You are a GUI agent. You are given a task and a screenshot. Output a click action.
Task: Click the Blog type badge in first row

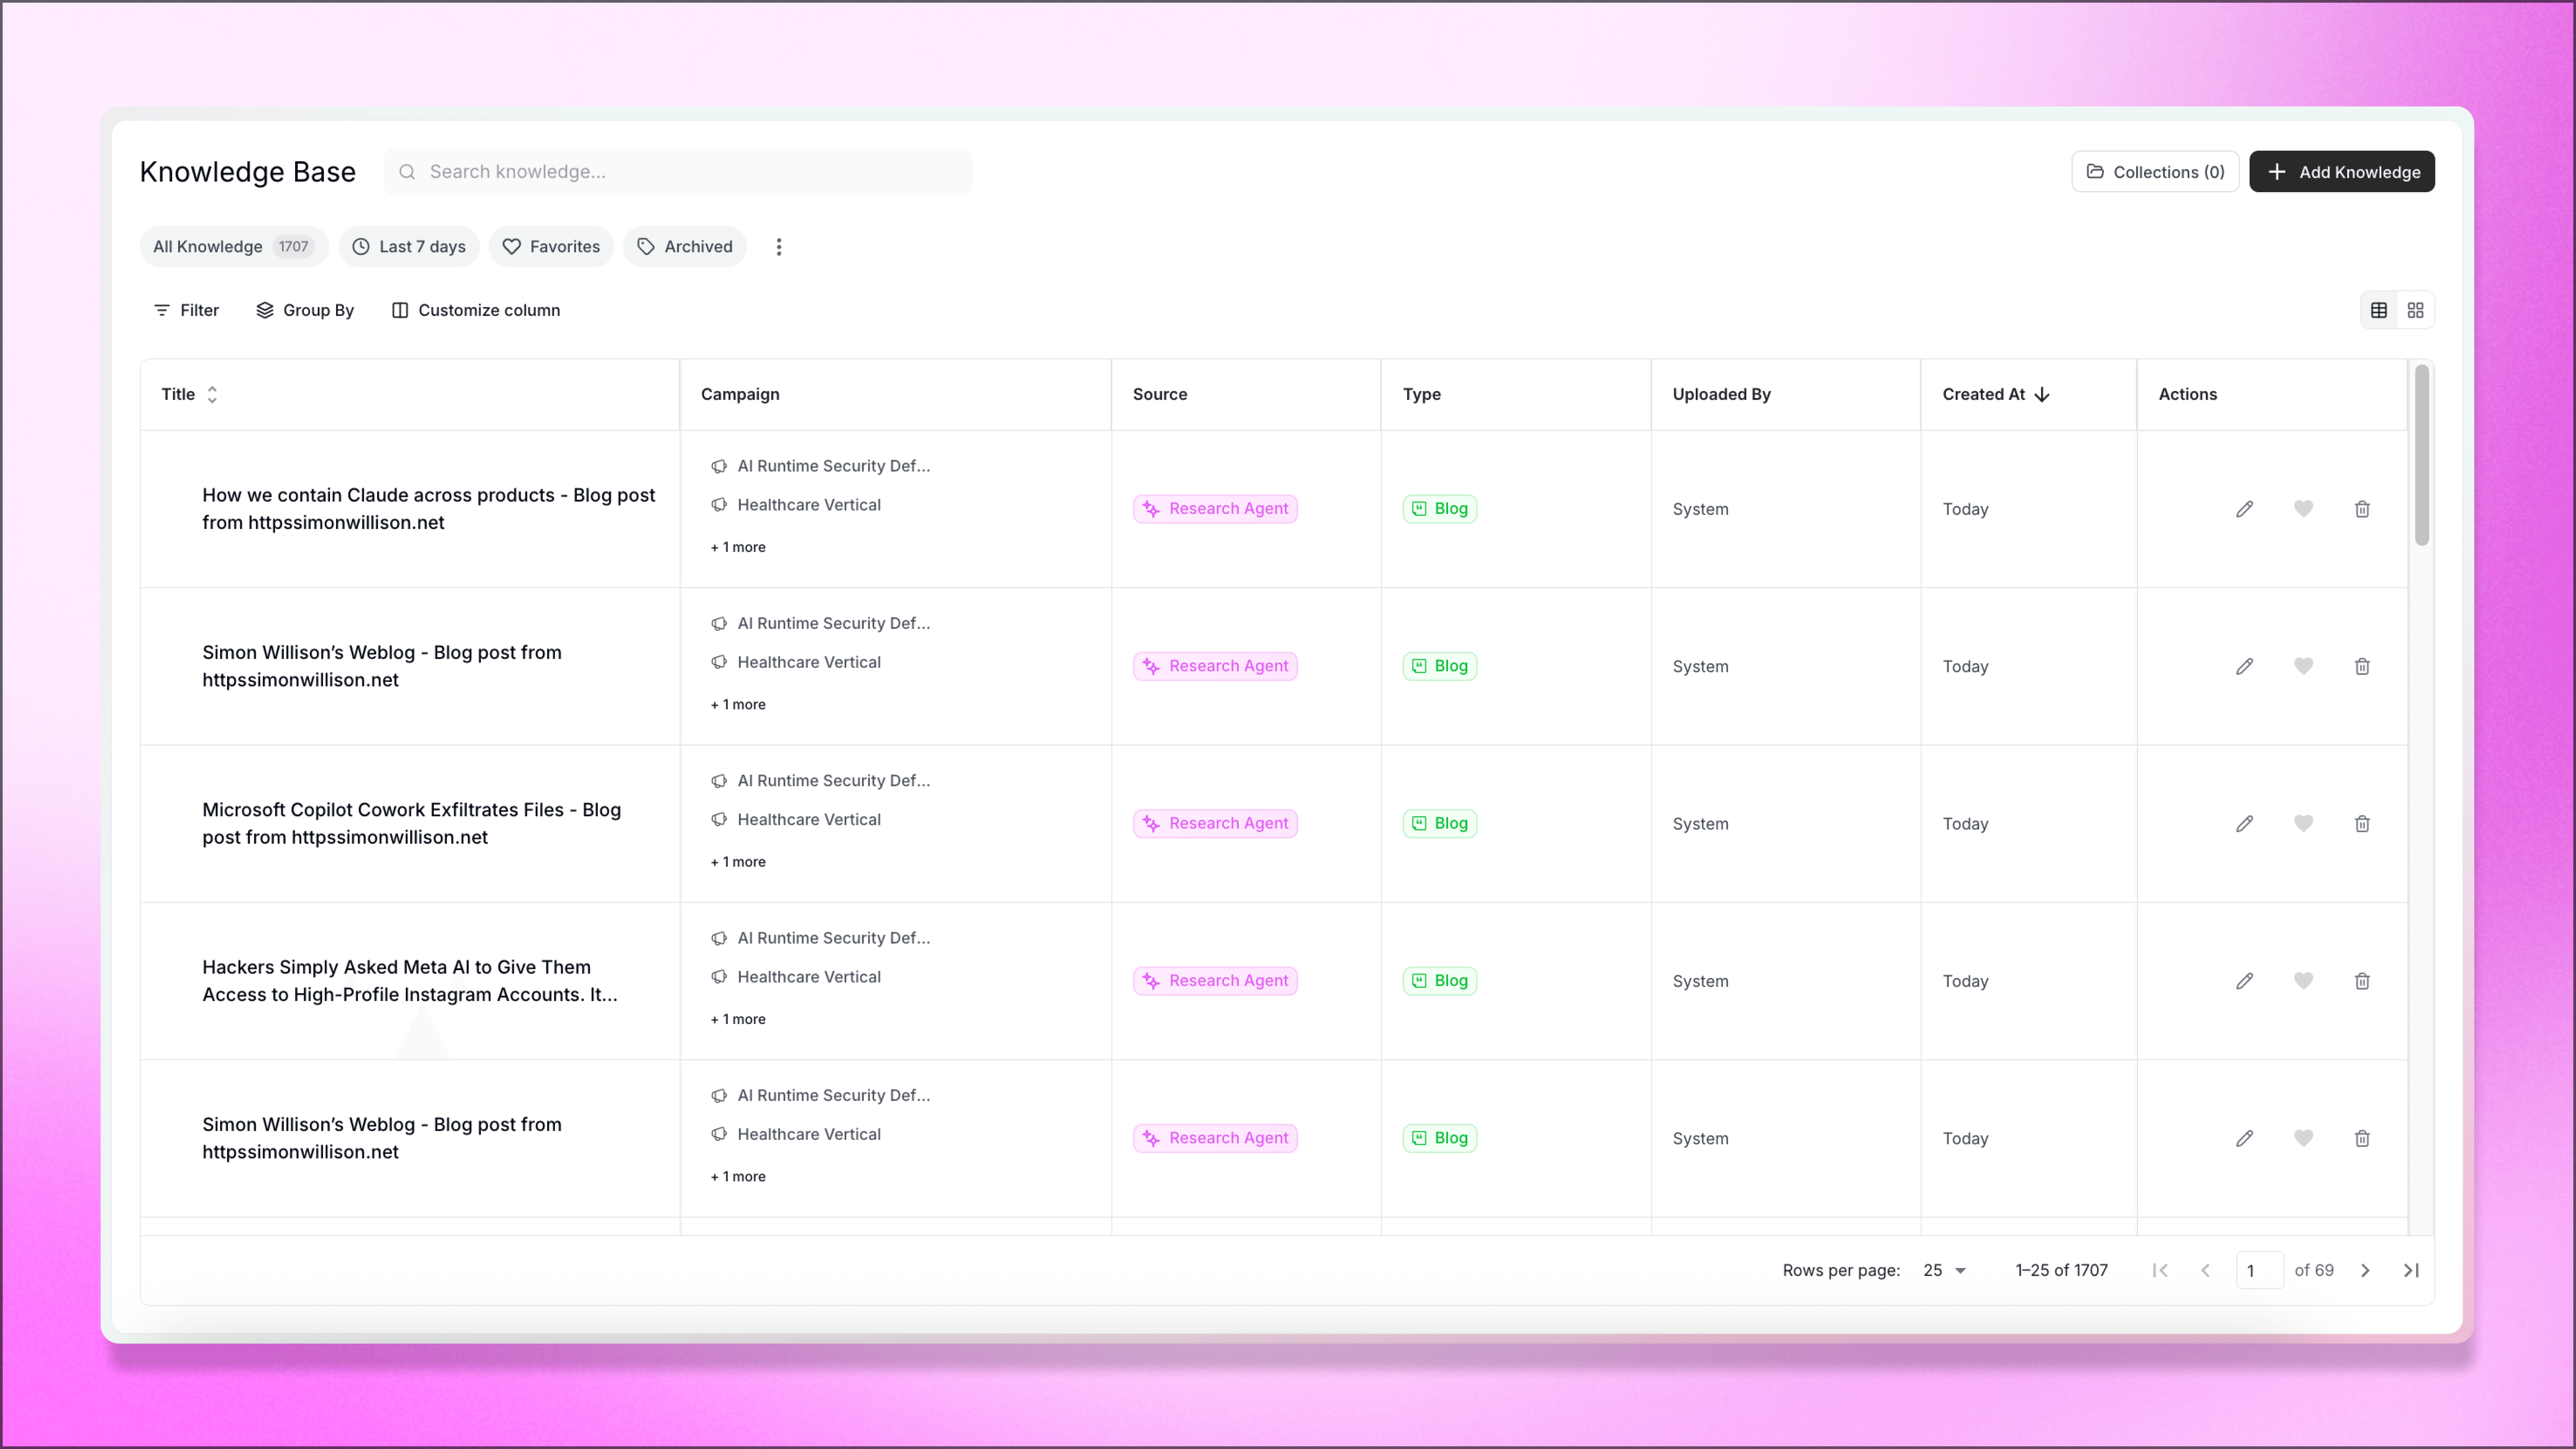1440,509
